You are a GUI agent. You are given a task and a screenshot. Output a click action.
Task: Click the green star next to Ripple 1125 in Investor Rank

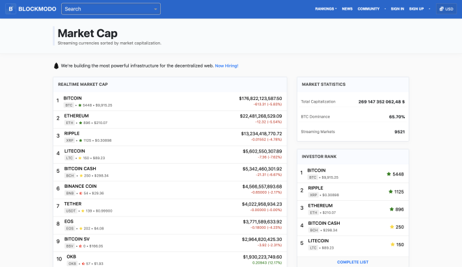(x=390, y=192)
